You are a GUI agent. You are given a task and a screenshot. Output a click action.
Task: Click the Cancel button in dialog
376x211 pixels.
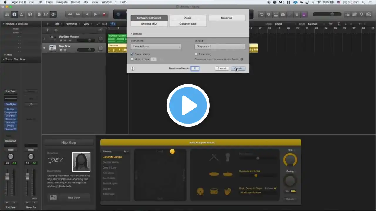click(x=222, y=68)
